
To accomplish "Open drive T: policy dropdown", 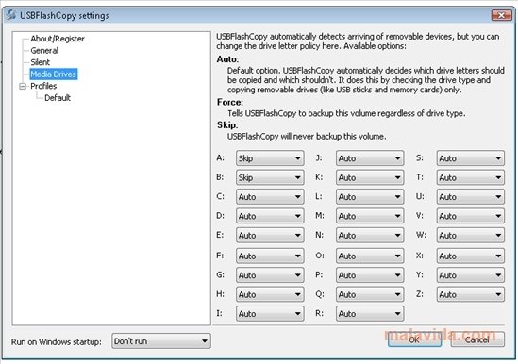I will (471, 177).
